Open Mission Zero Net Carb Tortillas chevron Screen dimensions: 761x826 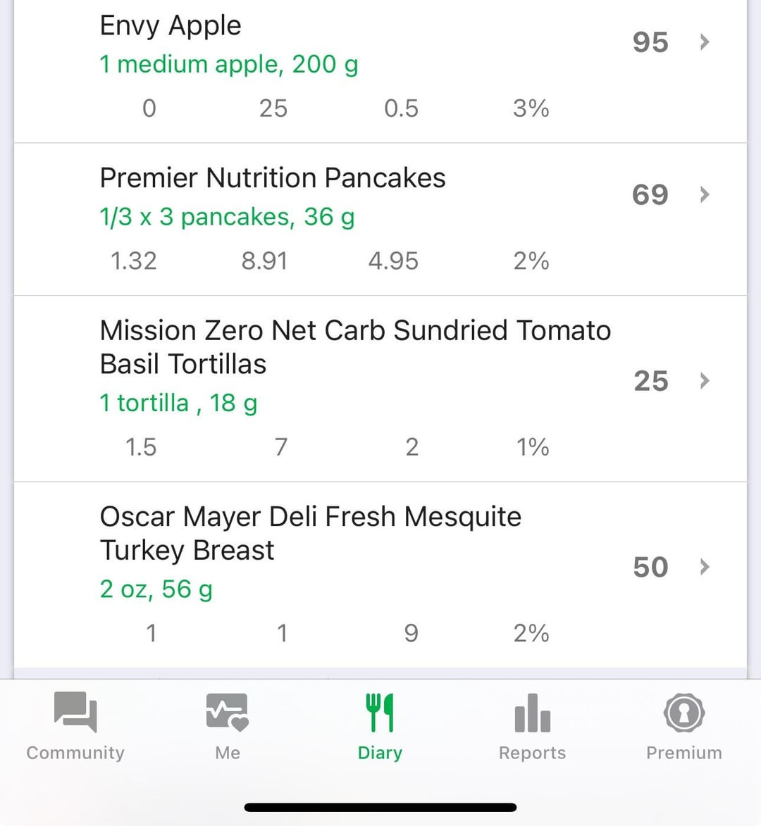click(x=705, y=380)
